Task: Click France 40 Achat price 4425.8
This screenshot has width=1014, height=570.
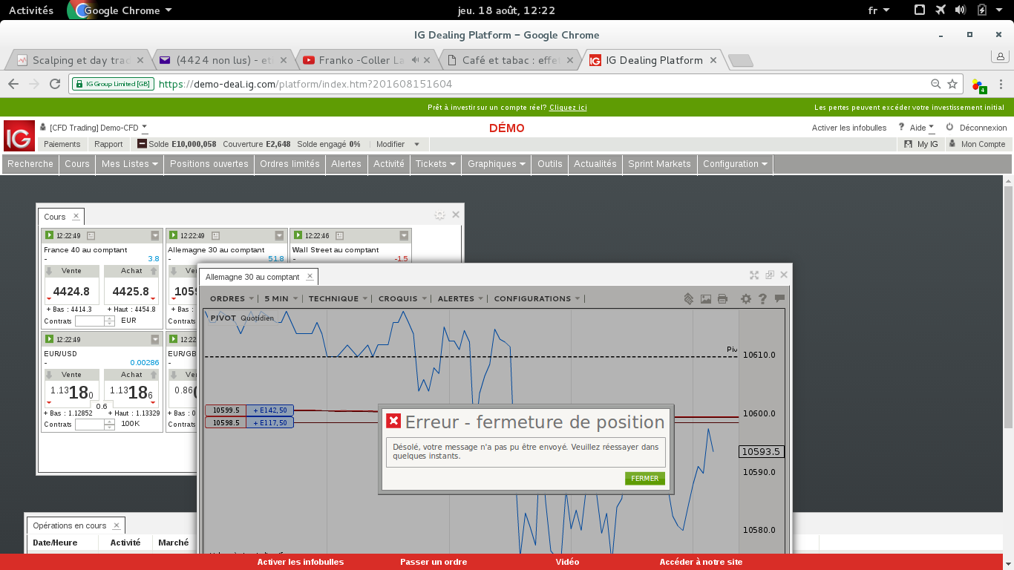Action: pos(131,291)
